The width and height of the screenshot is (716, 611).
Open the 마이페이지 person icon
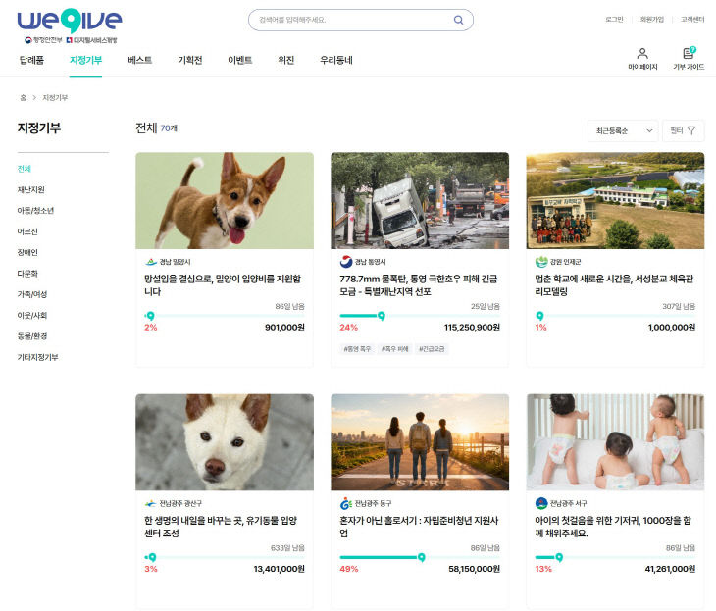642,53
